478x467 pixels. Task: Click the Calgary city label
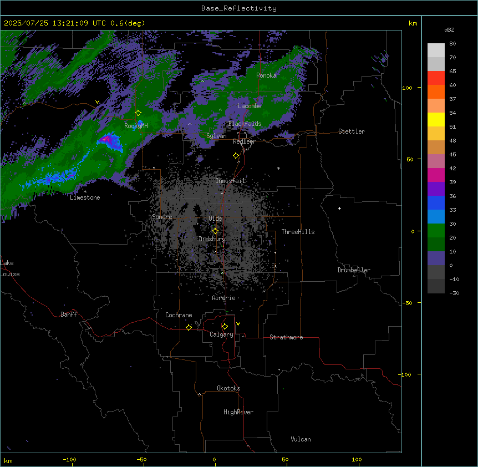[221, 334]
